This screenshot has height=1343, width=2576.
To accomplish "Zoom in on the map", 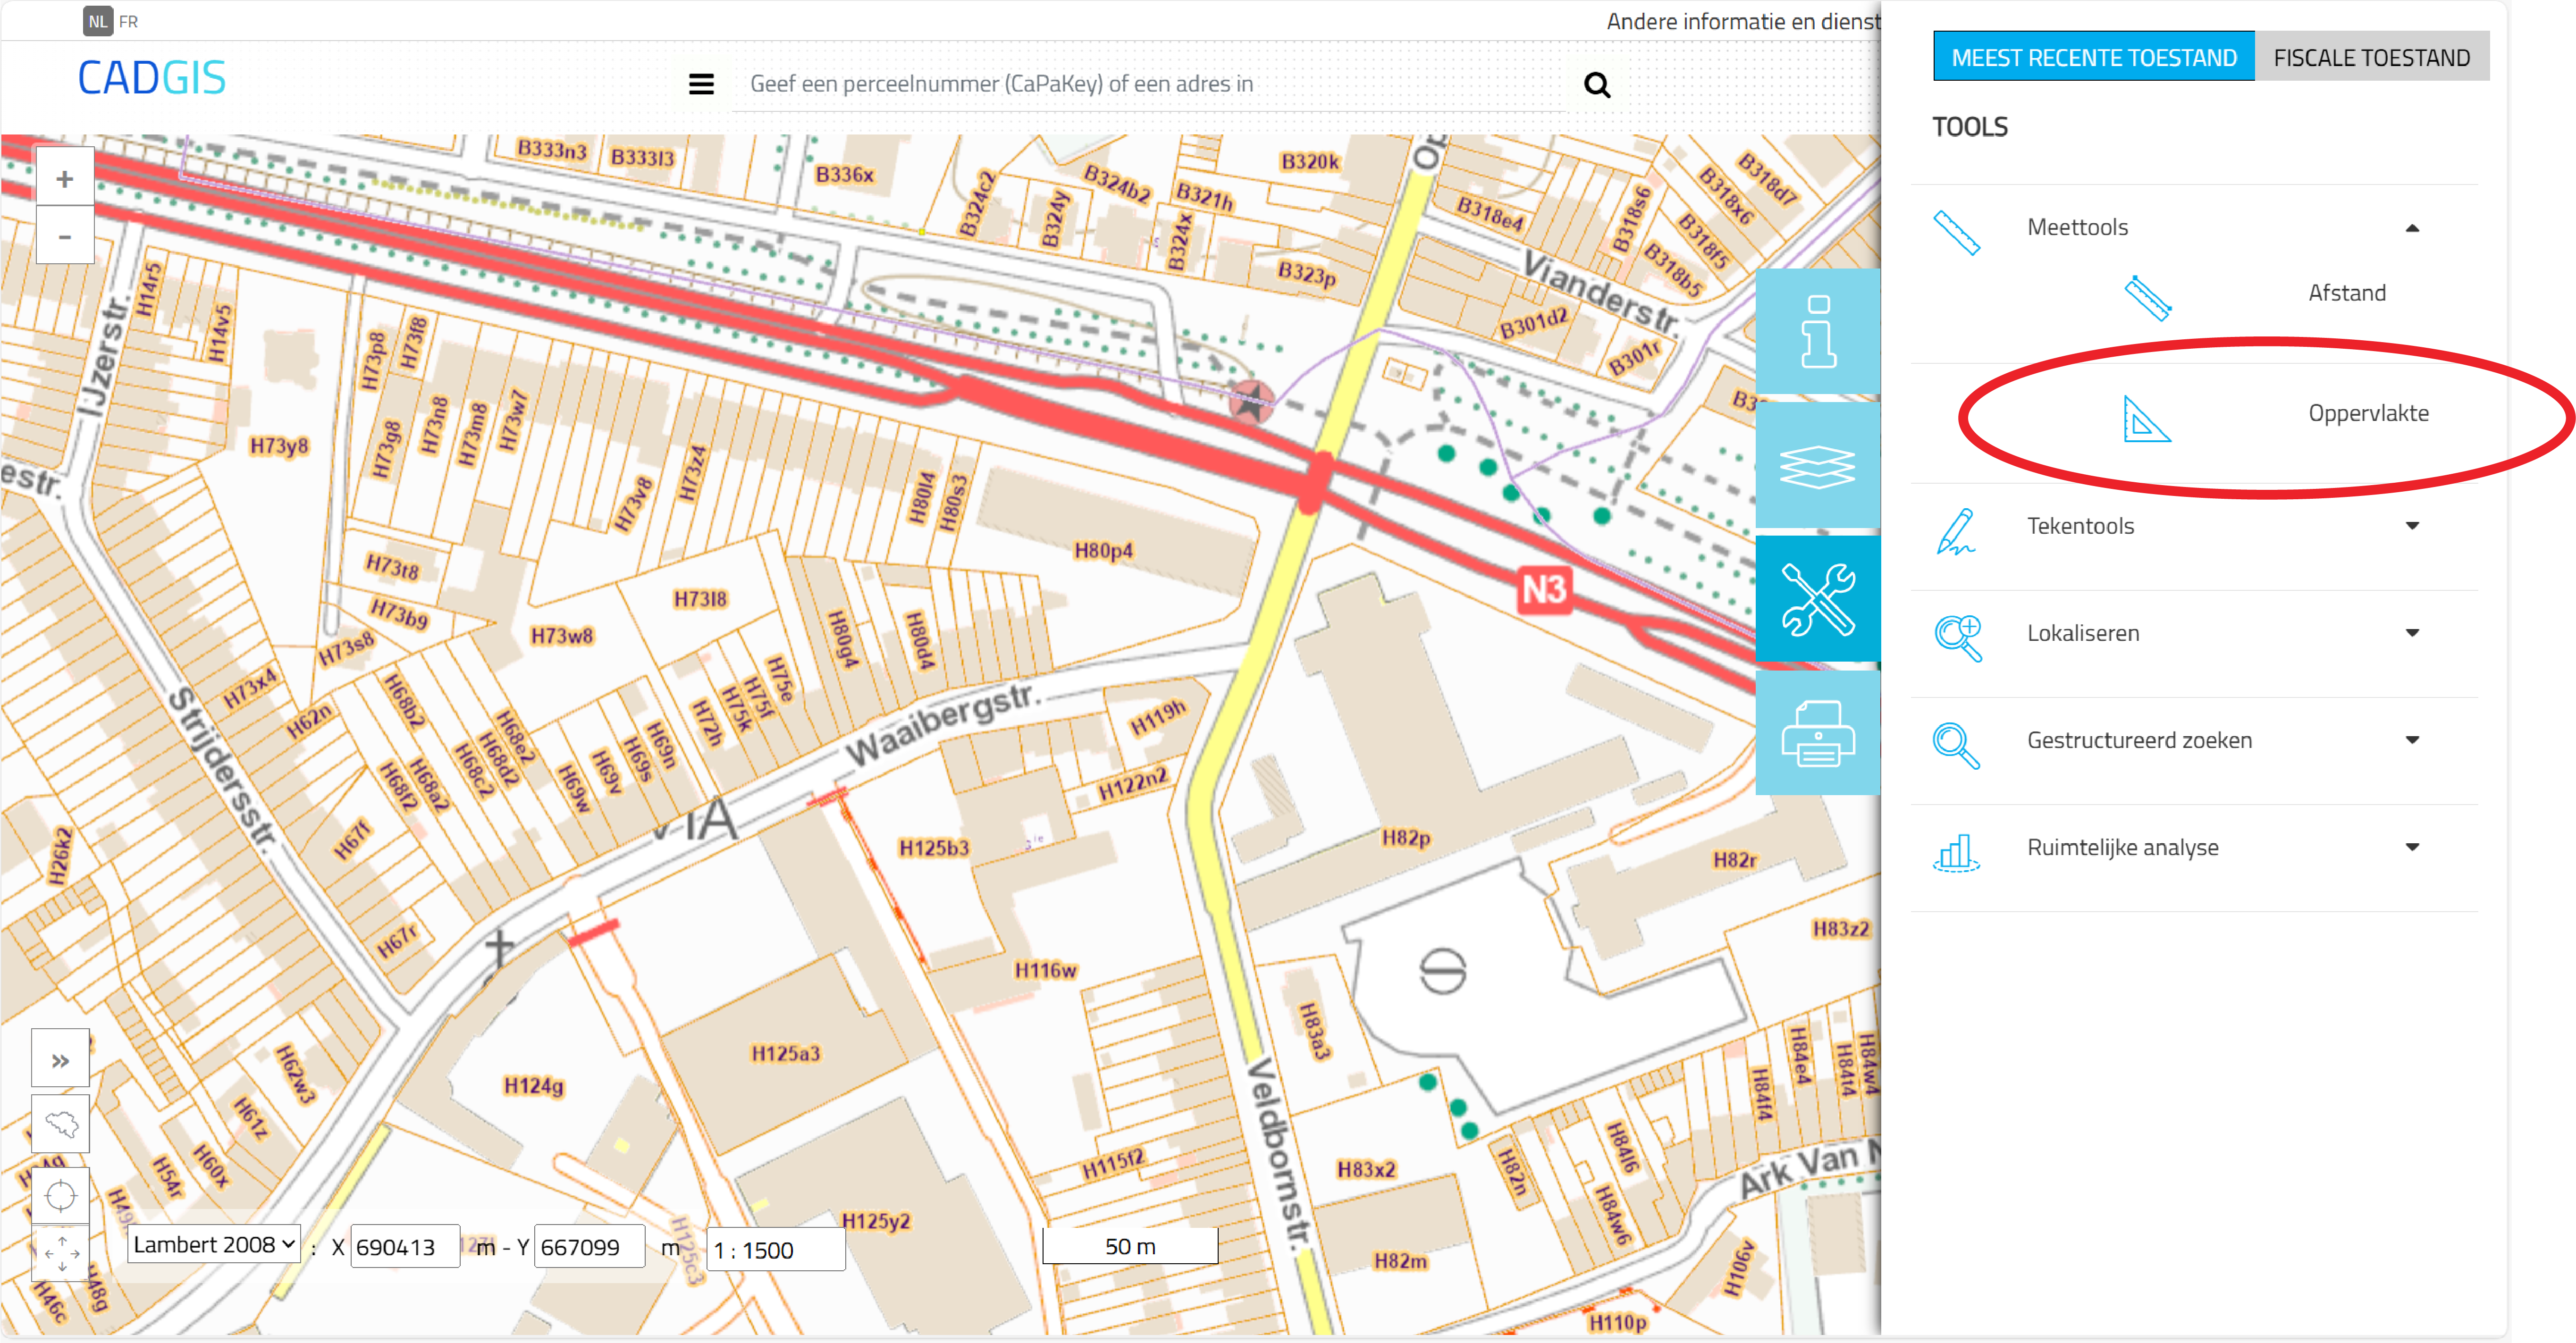I will pos(65,178).
